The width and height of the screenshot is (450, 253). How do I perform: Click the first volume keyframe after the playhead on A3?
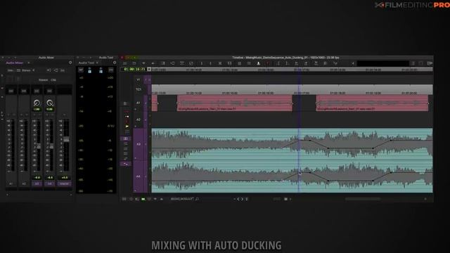point(310,141)
